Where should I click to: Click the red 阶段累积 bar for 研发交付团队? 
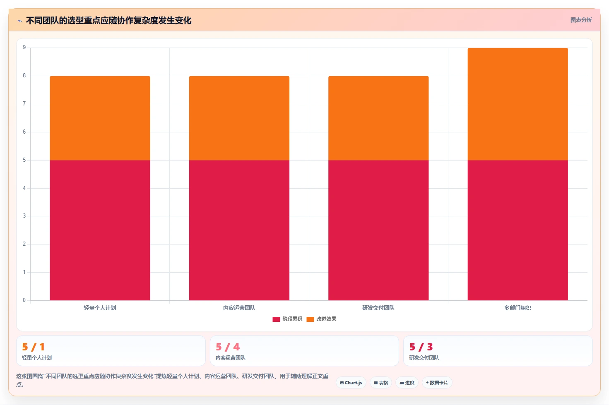tap(378, 230)
